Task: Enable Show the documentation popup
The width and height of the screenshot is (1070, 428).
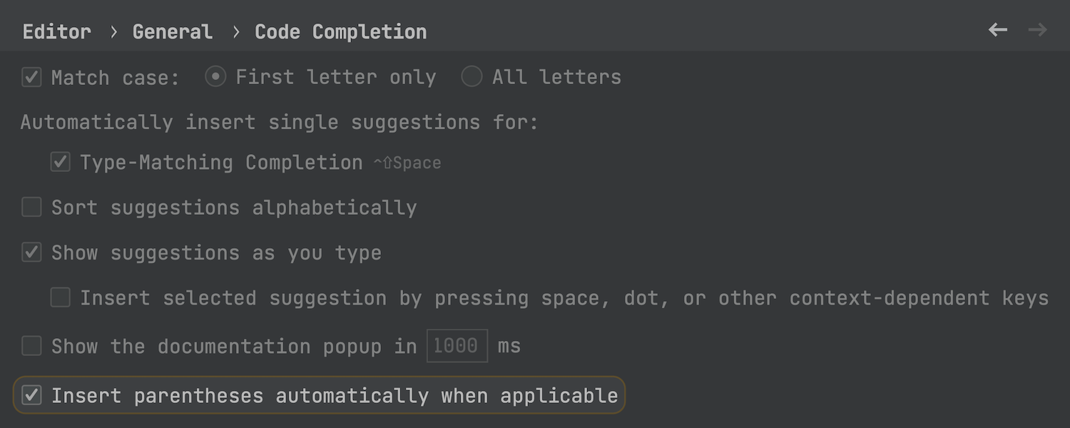Action: tap(31, 346)
